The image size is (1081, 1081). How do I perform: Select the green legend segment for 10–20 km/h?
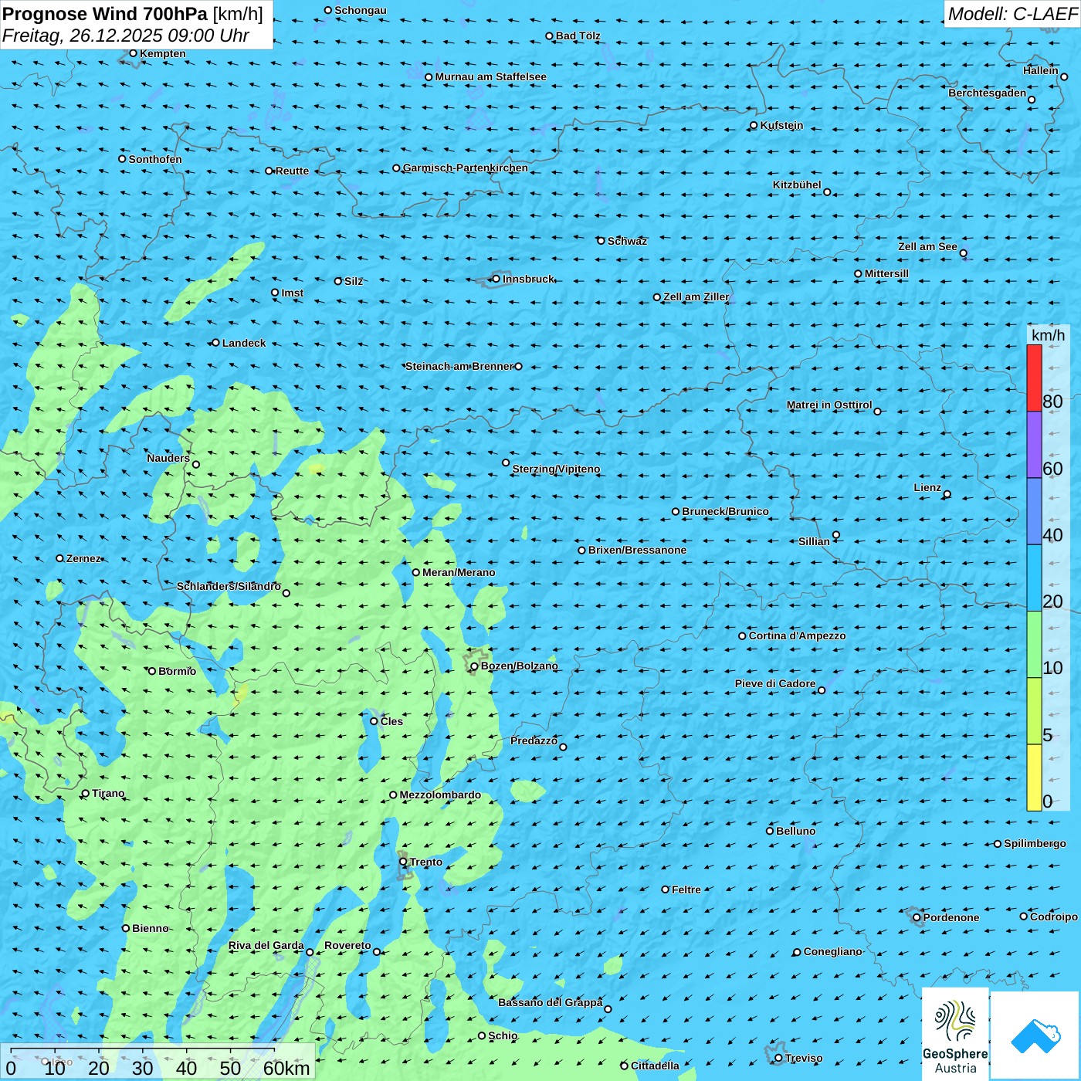pyautogui.click(x=1034, y=645)
